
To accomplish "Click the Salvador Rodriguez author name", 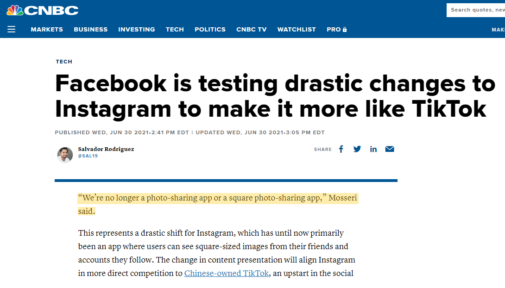I will (x=106, y=149).
